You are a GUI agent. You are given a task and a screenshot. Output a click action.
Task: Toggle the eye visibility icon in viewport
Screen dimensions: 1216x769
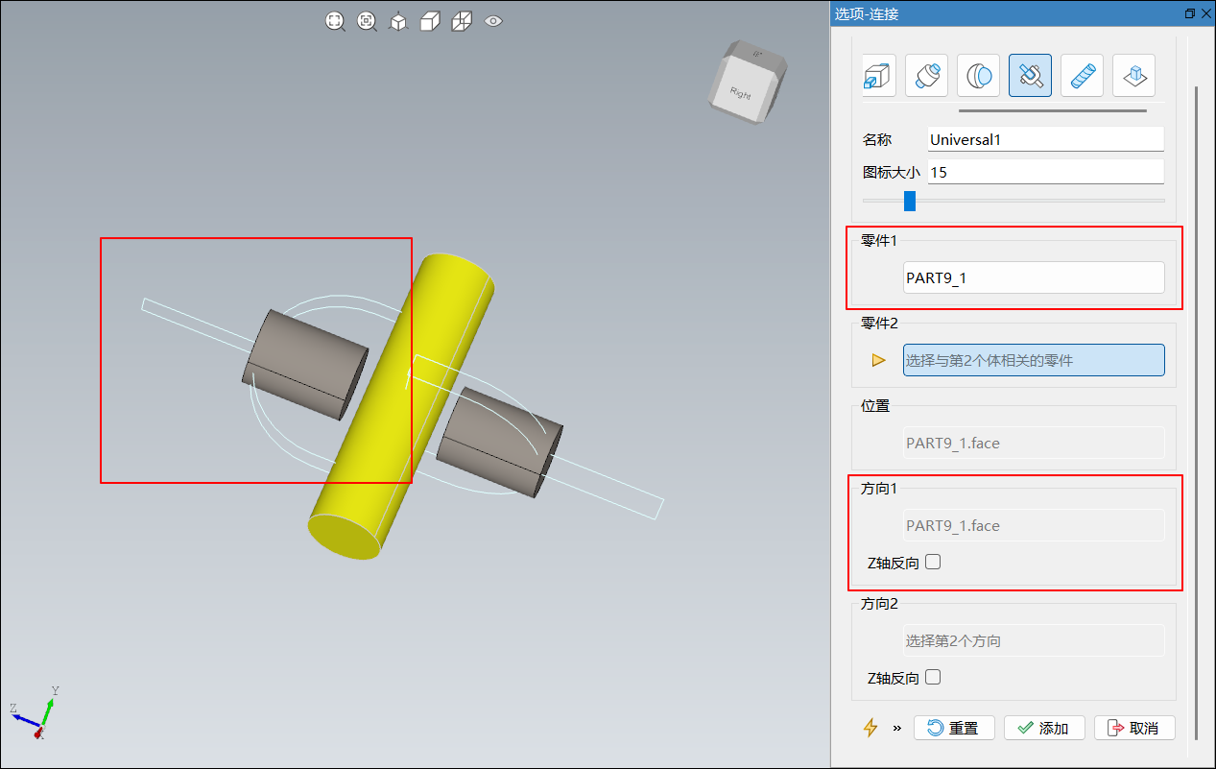[x=493, y=20]
